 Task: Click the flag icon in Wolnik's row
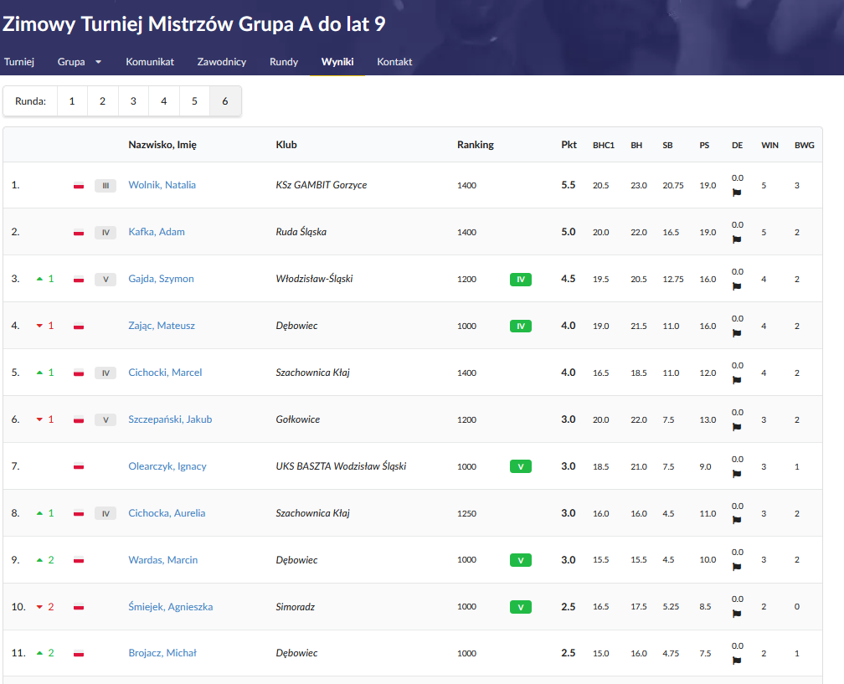[x=738, y=193]
